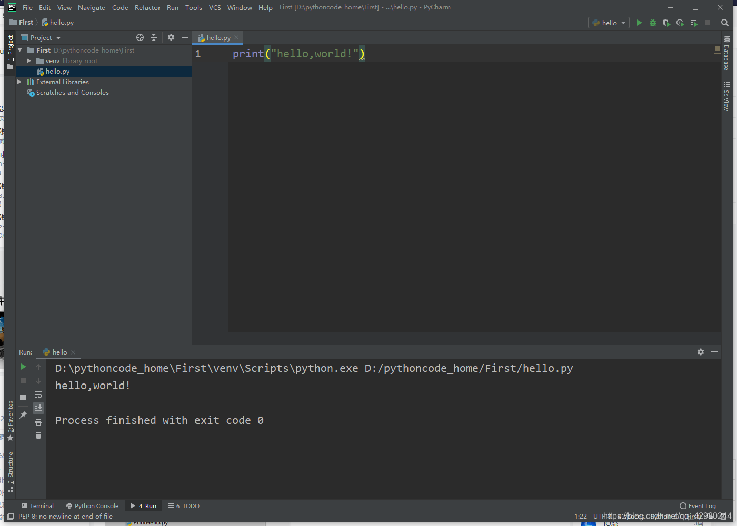Open the hello run configuration dropdown
This screenshot has height=526, width=737.
click(x=609, y=23)
